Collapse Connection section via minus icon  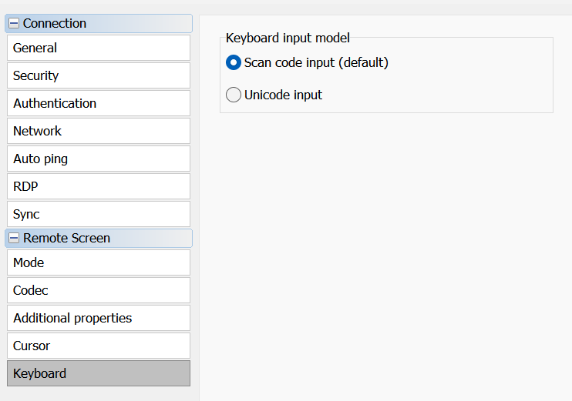coord(14,24)
